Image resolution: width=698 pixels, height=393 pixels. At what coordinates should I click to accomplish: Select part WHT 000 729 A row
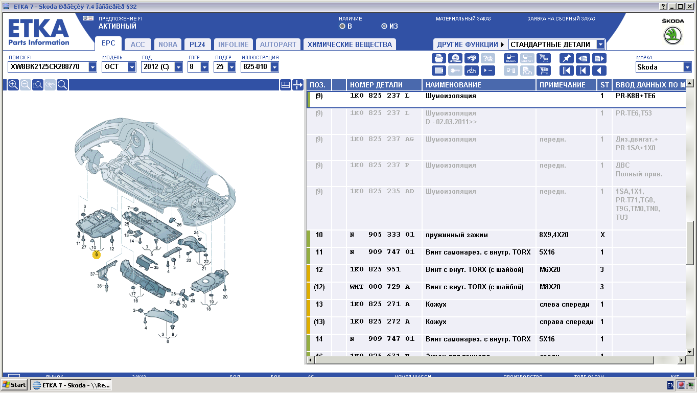tap(496, 291)
